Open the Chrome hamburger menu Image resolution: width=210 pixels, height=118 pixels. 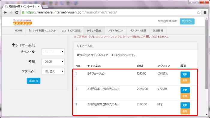(205, 12)
